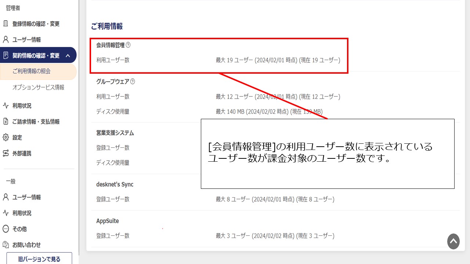The width and height of the screenshot is (470, 264).
Task: Open the 登録情報の確認・変更 book icon
Action: coord(6,23)
